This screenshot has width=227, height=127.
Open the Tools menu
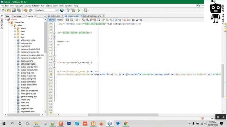pos(61,6)
